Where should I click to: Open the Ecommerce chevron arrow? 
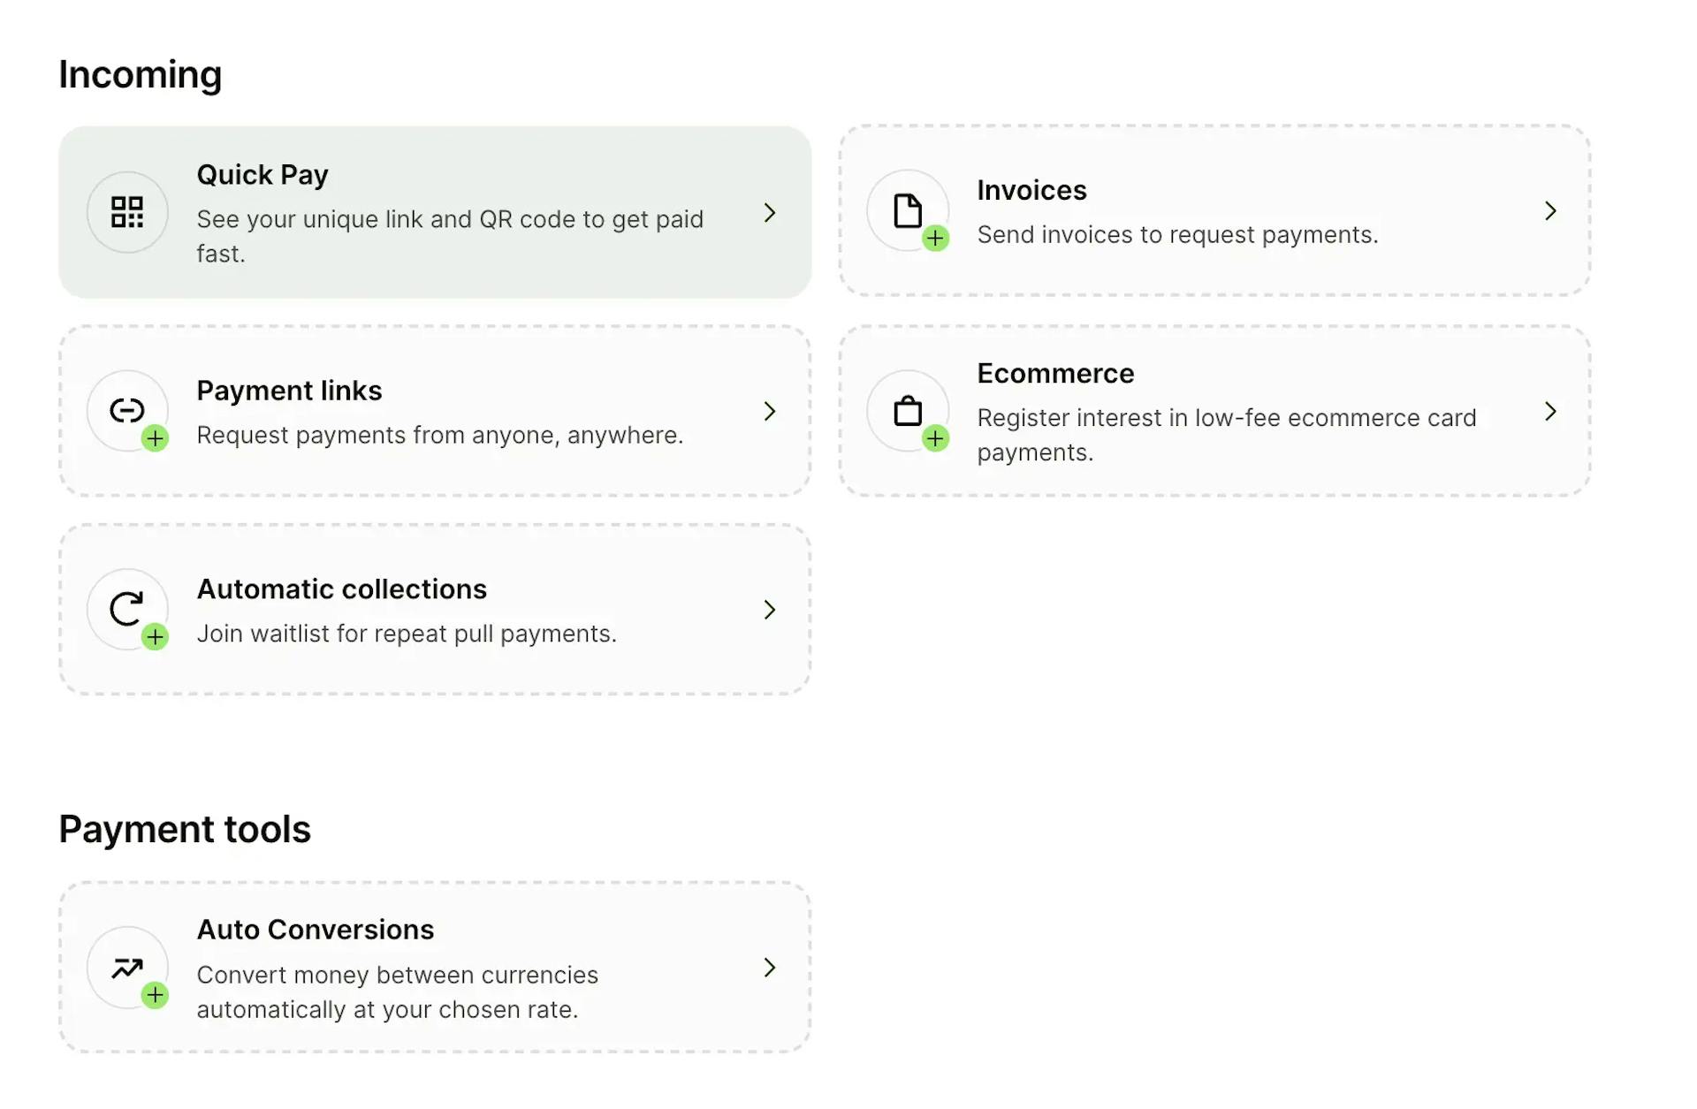(x=1551, y=411)
